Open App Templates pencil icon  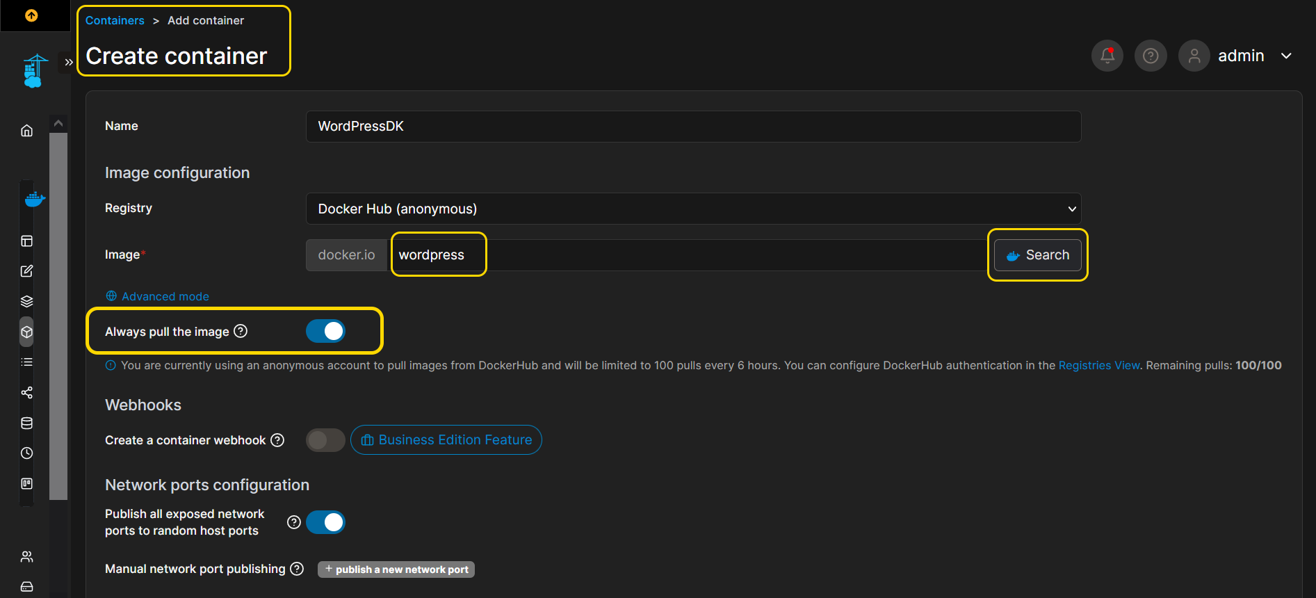(26, 271)
